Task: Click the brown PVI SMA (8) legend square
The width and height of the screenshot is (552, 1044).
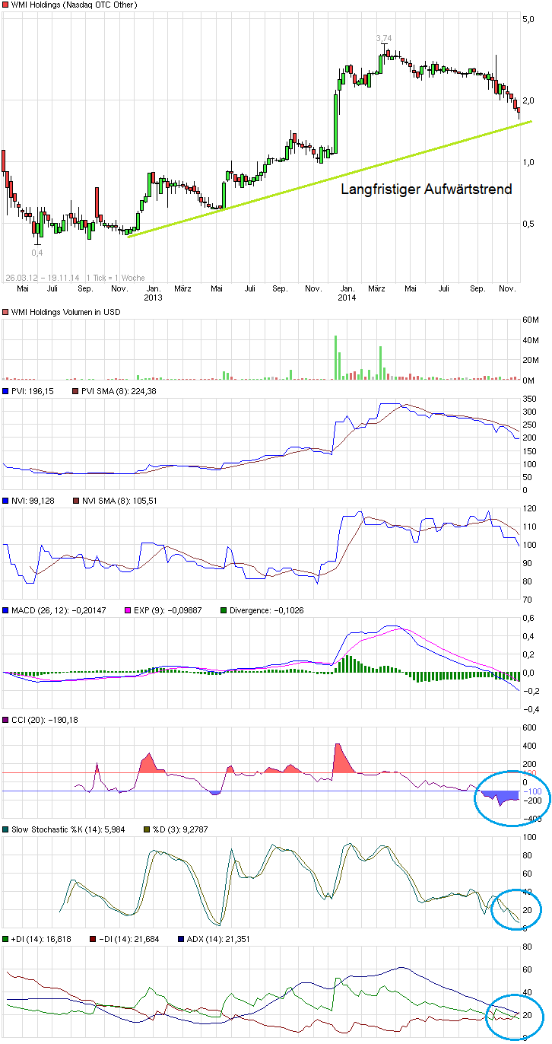Action: [x=75, y=392]
